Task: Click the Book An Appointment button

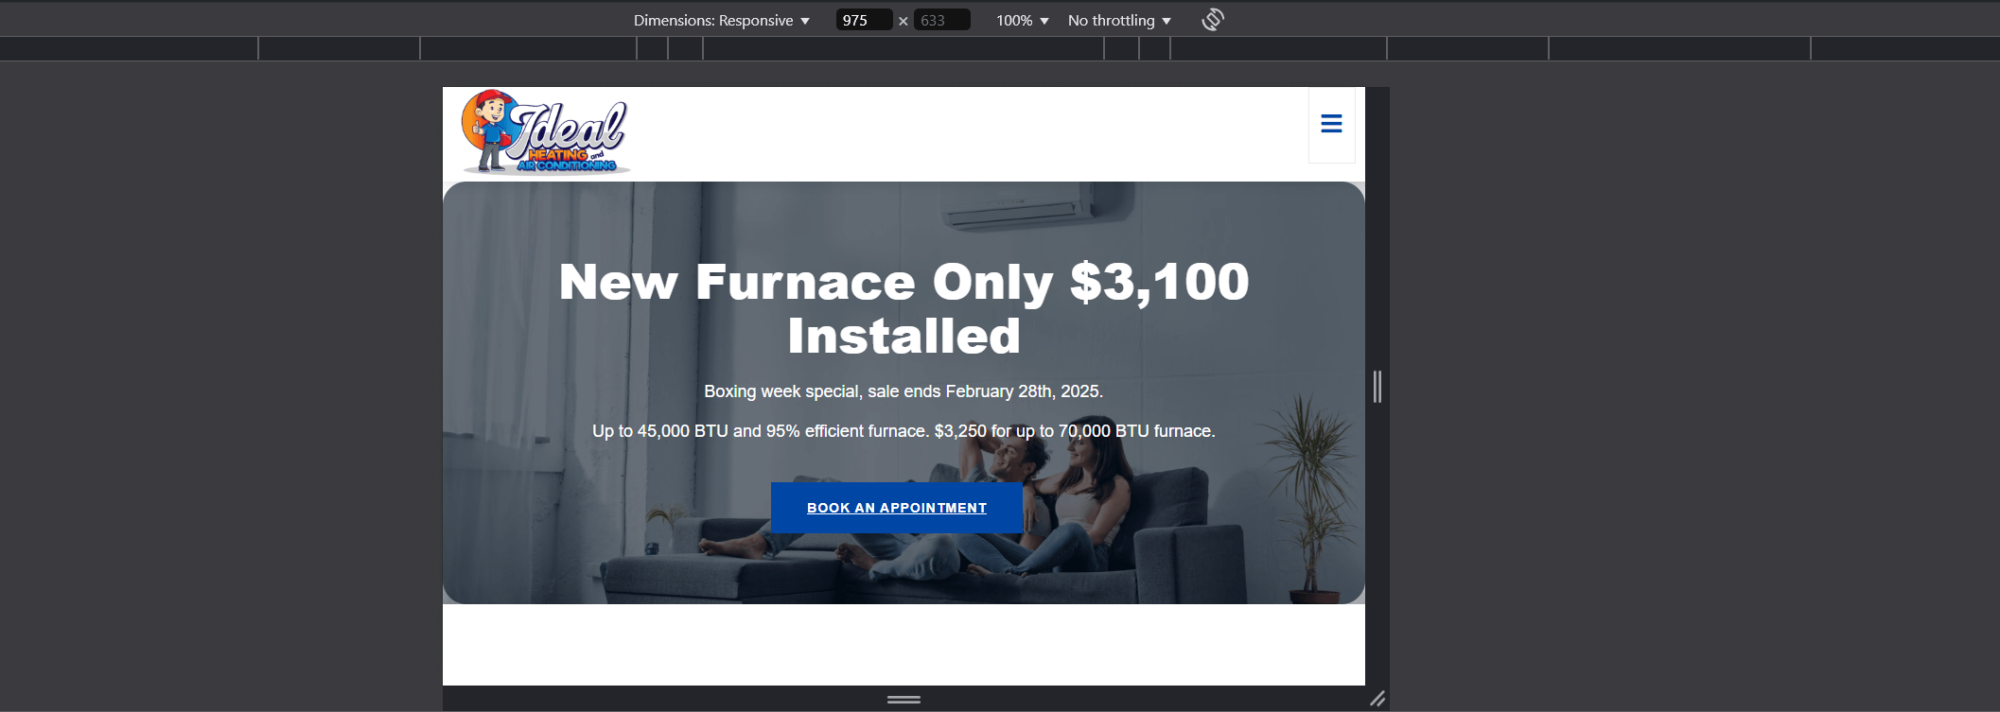Action: pyautogui.click(x=896, y=508)
